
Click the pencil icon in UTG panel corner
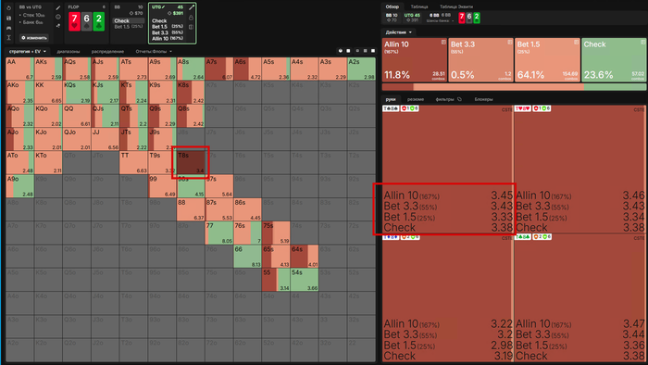[x=192, y=7]
